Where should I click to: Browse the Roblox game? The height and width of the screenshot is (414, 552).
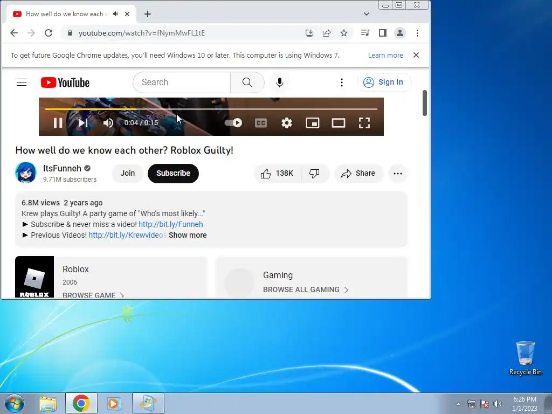pyautogui.click(x=93, y=295)
